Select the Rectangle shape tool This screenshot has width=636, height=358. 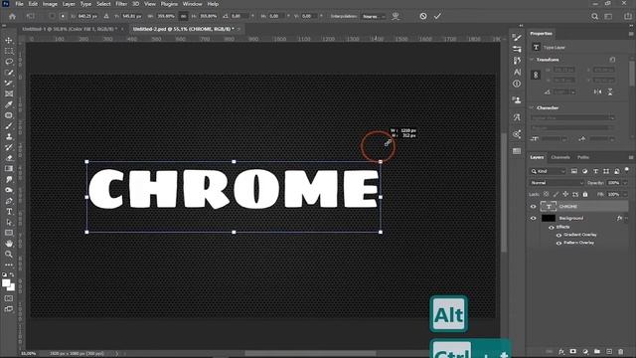coord(9,233)
